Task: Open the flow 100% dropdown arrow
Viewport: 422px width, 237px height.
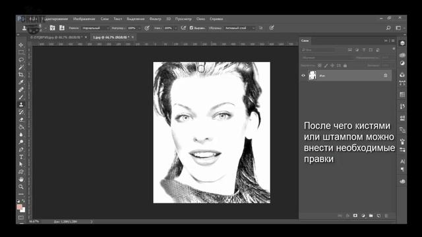Action: point(176,28)
